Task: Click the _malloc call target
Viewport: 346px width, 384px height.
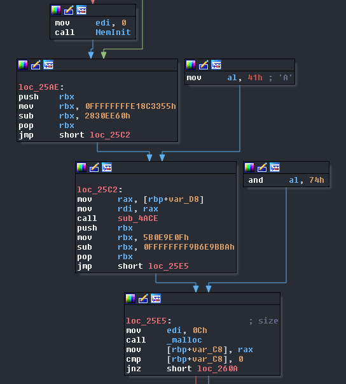Action: [x=184, y=340]
